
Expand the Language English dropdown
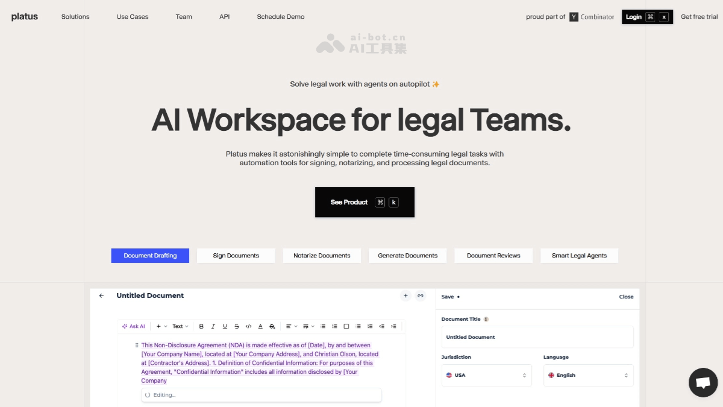[588, 375]
